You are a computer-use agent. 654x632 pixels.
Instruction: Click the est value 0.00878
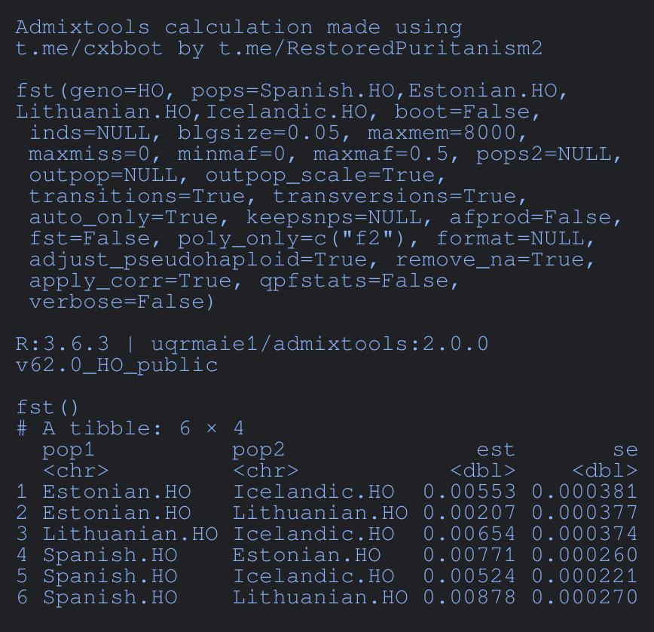pyautogui.click(x=469, y=598)
